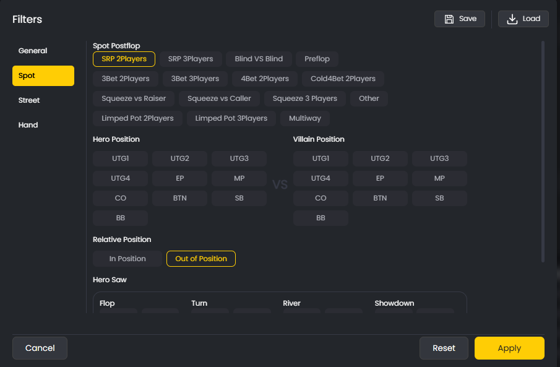The width and height of the screenshot is (560, 367).
Task: Select BTN as Hero position
Action: tap(179, 198)
